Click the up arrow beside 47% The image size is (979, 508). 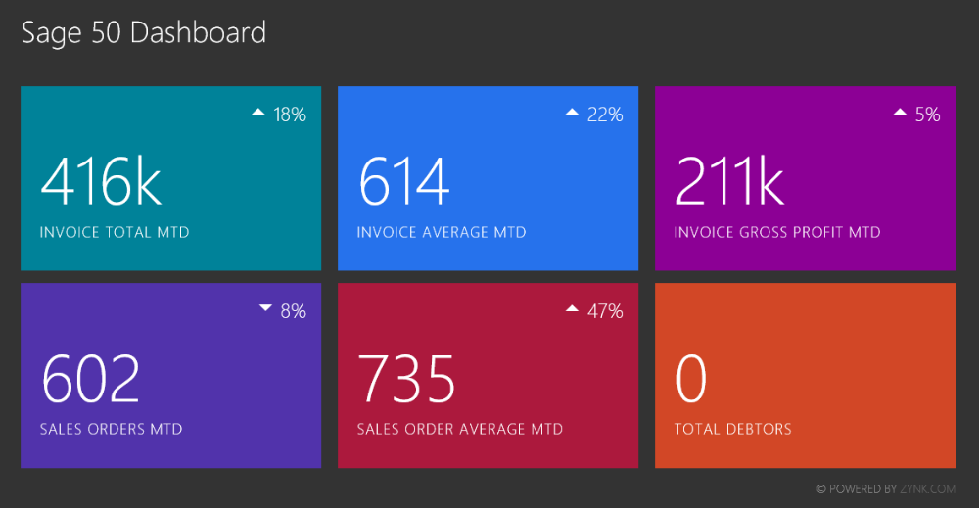[572, 307]
